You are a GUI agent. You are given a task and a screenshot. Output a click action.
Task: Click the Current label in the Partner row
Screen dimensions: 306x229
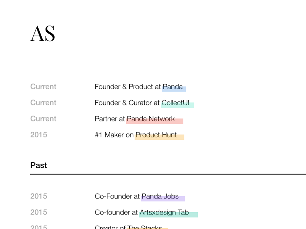[43, 119]
